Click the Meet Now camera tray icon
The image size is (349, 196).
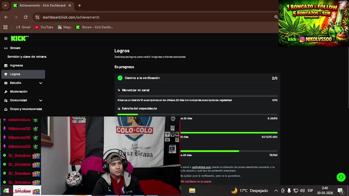pyautogui.click(x=283, y=191)
